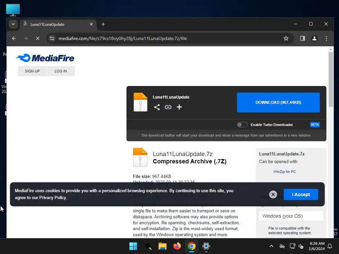The width and height of the screenshot is (339, 254).
Task: Click the MediaFire logo
Action: click(x=45, y=58)
